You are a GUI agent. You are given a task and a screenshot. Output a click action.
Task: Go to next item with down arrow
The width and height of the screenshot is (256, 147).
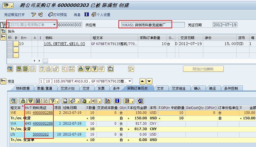[x=149, y=81]
